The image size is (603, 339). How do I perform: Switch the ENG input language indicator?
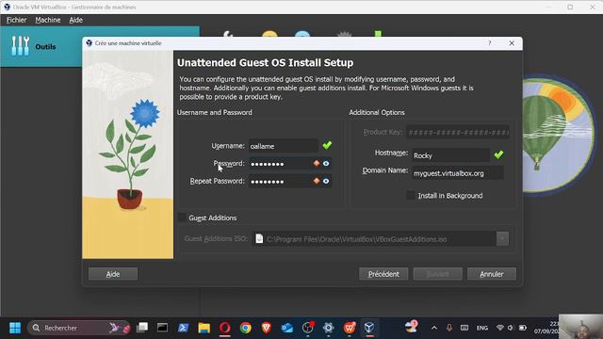tap(482, 328)
